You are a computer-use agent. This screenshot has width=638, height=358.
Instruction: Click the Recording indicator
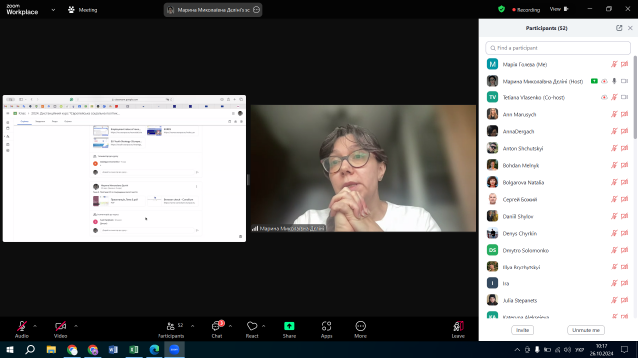coord(526,9)
